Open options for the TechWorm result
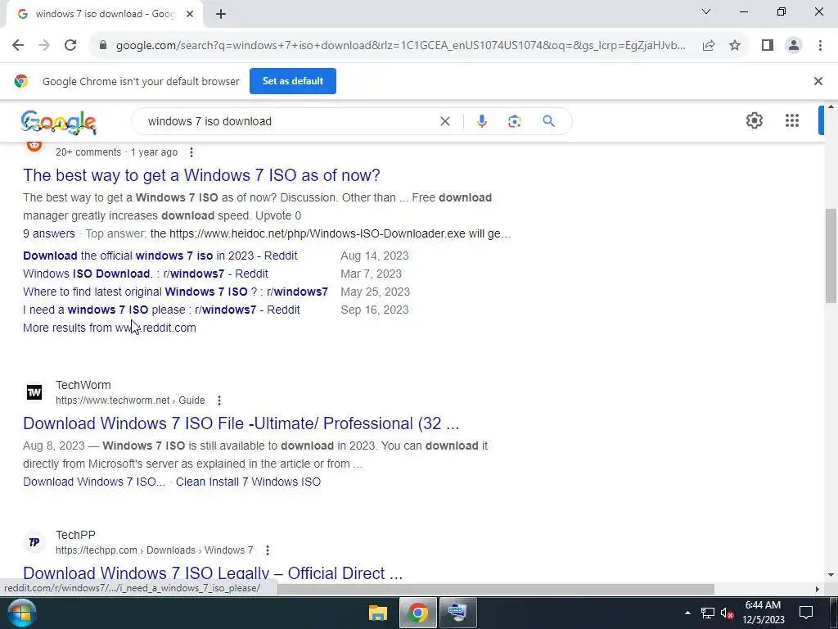Screen dimensions: 838x629 tap(219, 400)
